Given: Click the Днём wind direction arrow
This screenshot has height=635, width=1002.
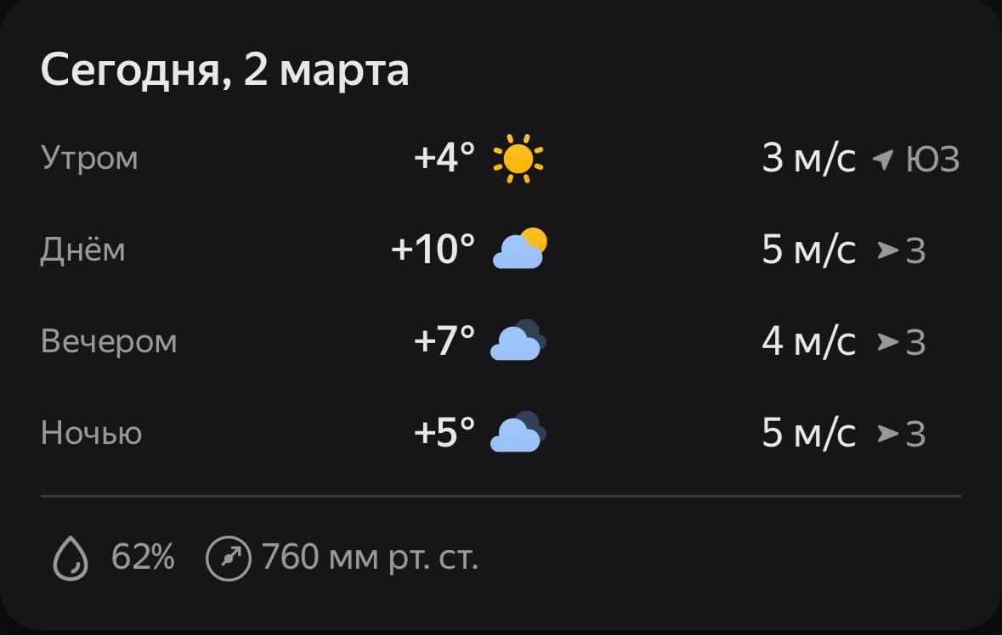Looking at the screenshot, I should click(888, 250).
